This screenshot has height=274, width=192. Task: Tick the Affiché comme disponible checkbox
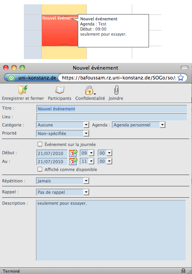tap(40, 169)
